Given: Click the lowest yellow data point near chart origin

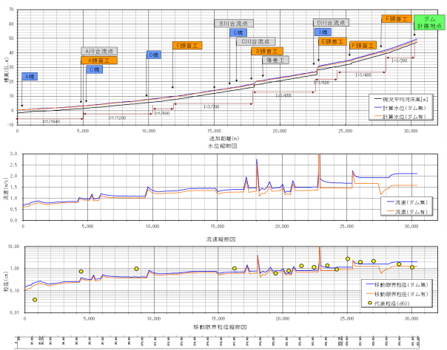Looking at the screenshot, I should coord(35,300).
